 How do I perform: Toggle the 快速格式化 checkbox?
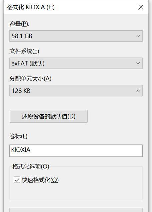17,180
